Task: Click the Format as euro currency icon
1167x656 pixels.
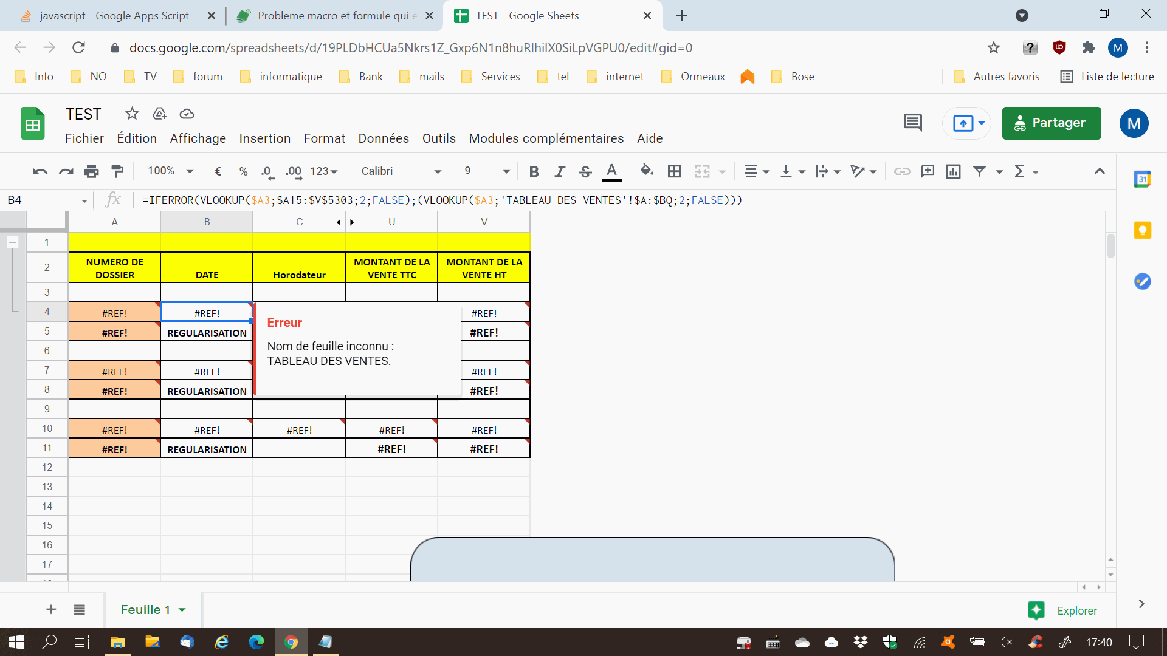Action: 218,171
